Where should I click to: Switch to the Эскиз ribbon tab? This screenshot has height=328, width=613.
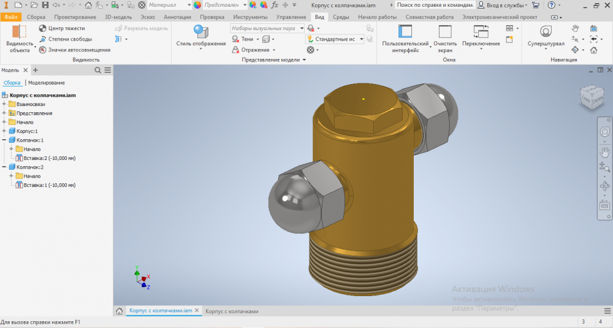147,17
